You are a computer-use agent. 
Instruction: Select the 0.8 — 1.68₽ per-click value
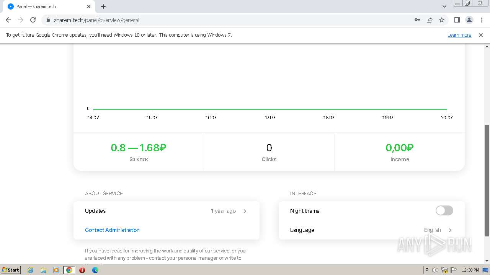[139, 147]
